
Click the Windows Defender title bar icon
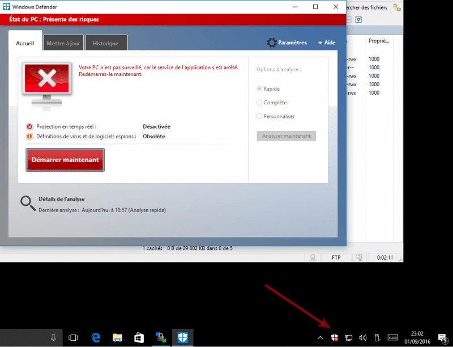(x=6, y=7)
